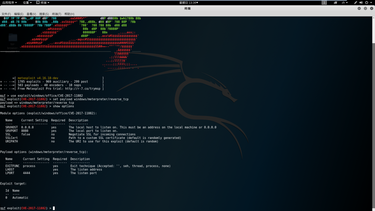Click the SRVPORT option name

pyautogui.click(x=12, y=131)
